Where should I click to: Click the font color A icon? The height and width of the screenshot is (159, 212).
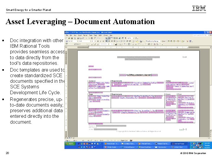tap(141, 41)
